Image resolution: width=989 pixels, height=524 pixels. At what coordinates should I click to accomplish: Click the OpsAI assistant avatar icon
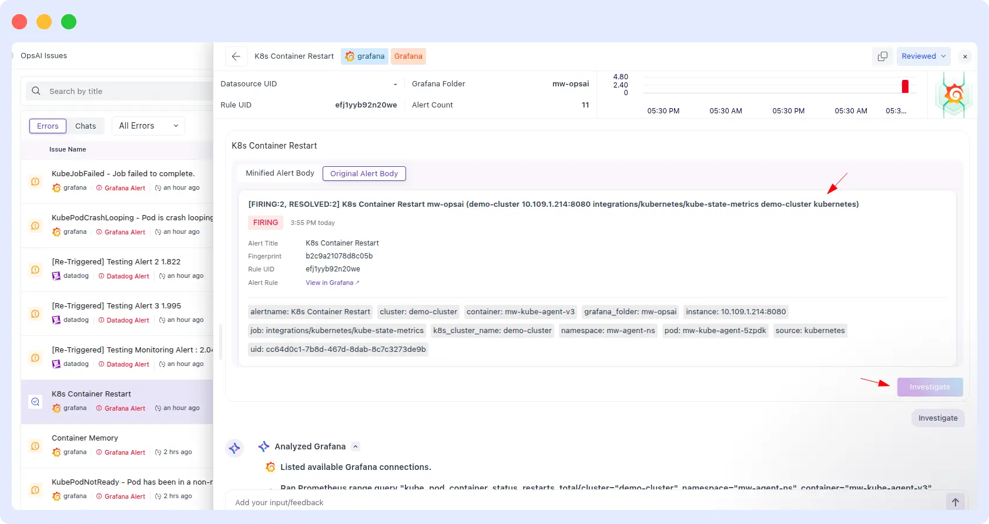coord(234,448)
